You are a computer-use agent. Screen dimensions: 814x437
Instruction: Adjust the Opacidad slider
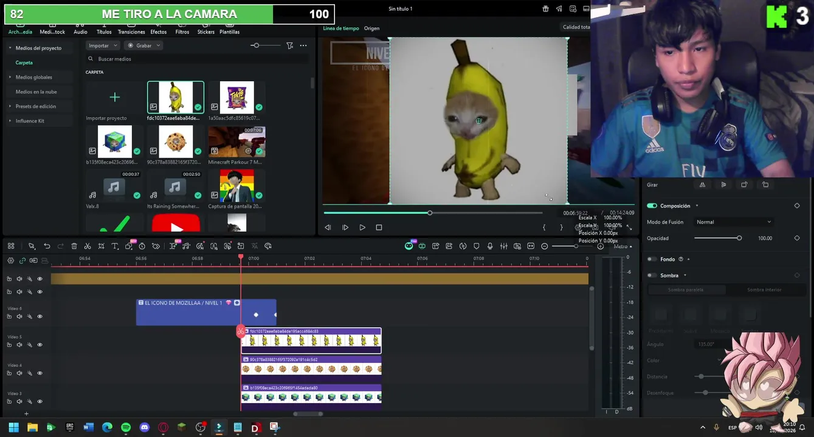pyautogui.click(x=717, y=238)
